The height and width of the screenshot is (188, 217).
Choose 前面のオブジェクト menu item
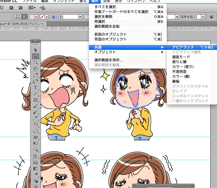[x=128, y=34]
